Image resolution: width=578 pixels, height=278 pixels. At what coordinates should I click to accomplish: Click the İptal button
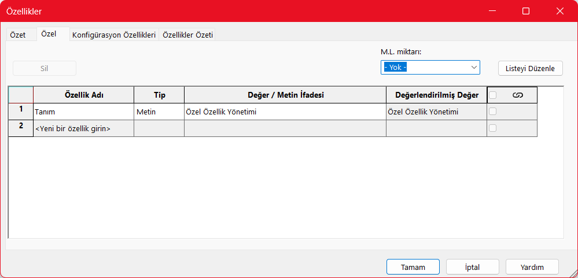point(473,267)
